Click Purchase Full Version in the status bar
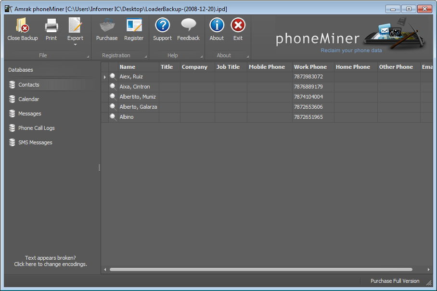This screenshot has height=291, width=437. pyautogui.click(x=394, y=281)
